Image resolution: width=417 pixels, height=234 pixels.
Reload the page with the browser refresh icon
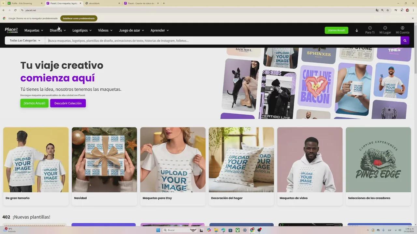15,10
